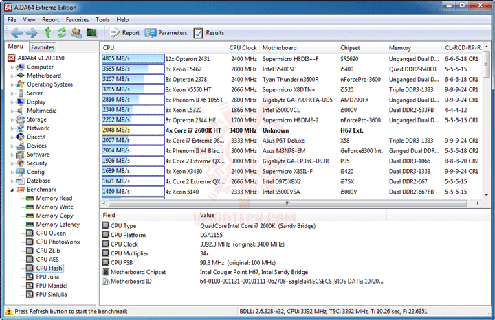Screen dimensions: 495x320
Task: Open the Favorites menu
Action: [x=77, y=19]
